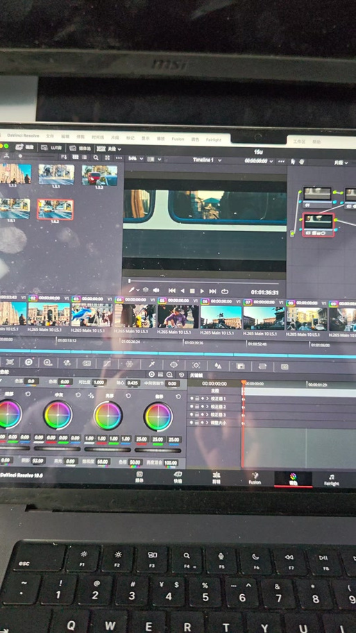
Task: Open the Timeline 1 dropdown
Action: point(207,160)
